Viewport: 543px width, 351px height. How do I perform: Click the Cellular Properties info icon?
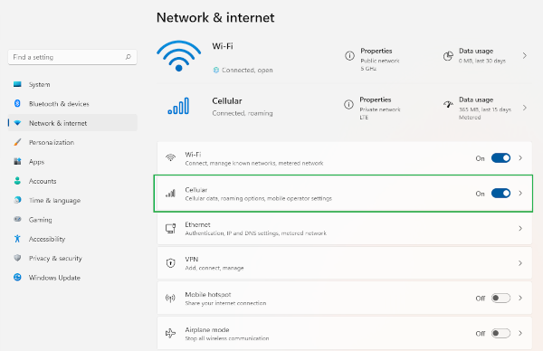click(348, 104)
